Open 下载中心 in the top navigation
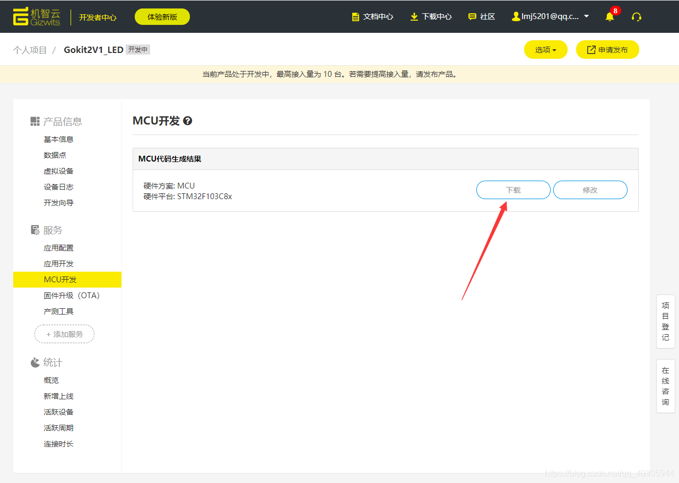Image resolution: width=679 pixels, height=483 pixels. coord(431,16)
